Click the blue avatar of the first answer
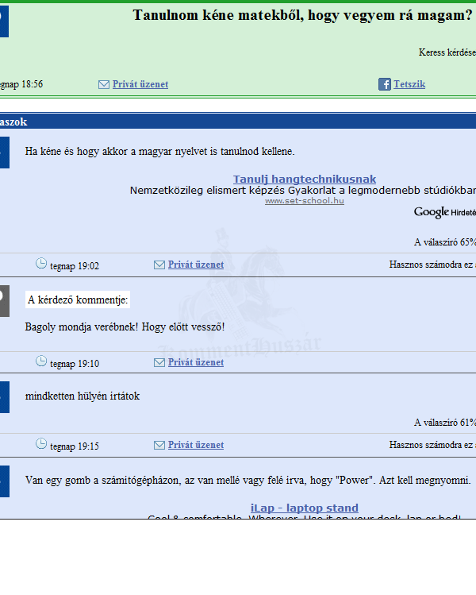The width and height of the screenshot is (476, 595). tap(4, 152)
